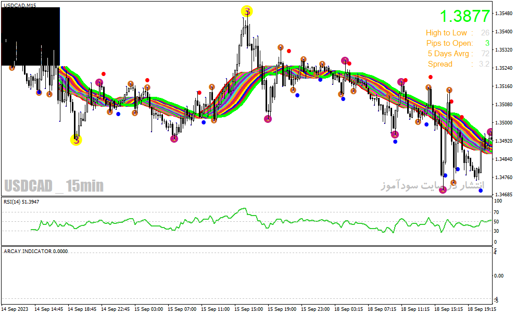Click the 1.35320 price scale label

[x=504, y=49]
